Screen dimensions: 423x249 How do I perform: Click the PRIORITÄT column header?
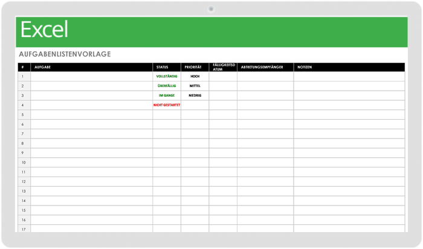point(195,67)
